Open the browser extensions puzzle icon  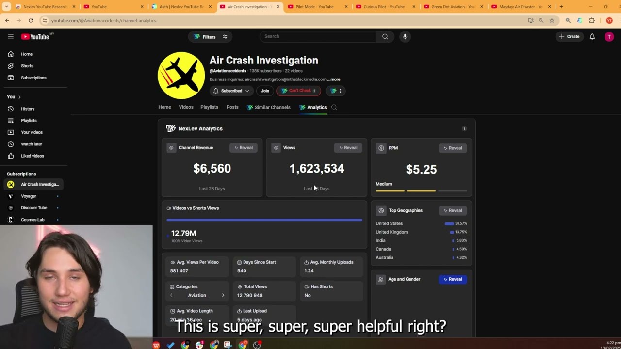point(592,21)
